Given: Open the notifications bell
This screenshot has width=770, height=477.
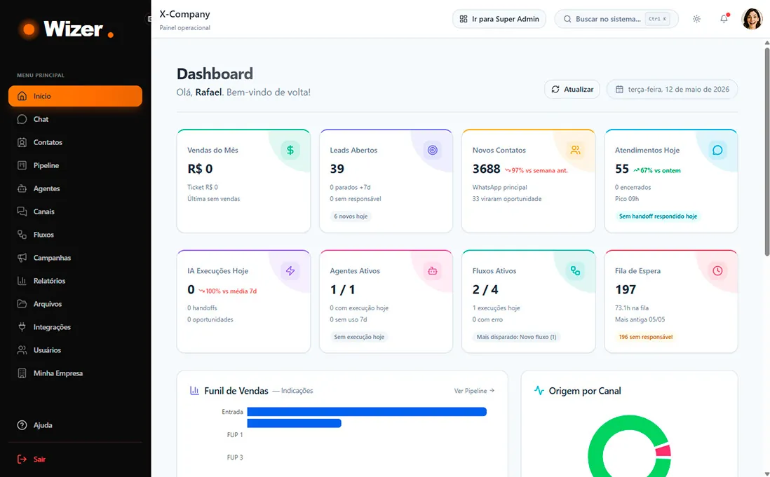Looking at the screenshot, I should (724, 19).
